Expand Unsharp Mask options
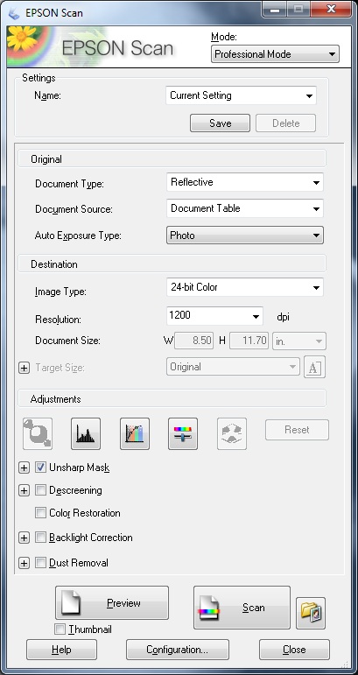Screen dimensions: 358x675 click(x=25, y=468)
